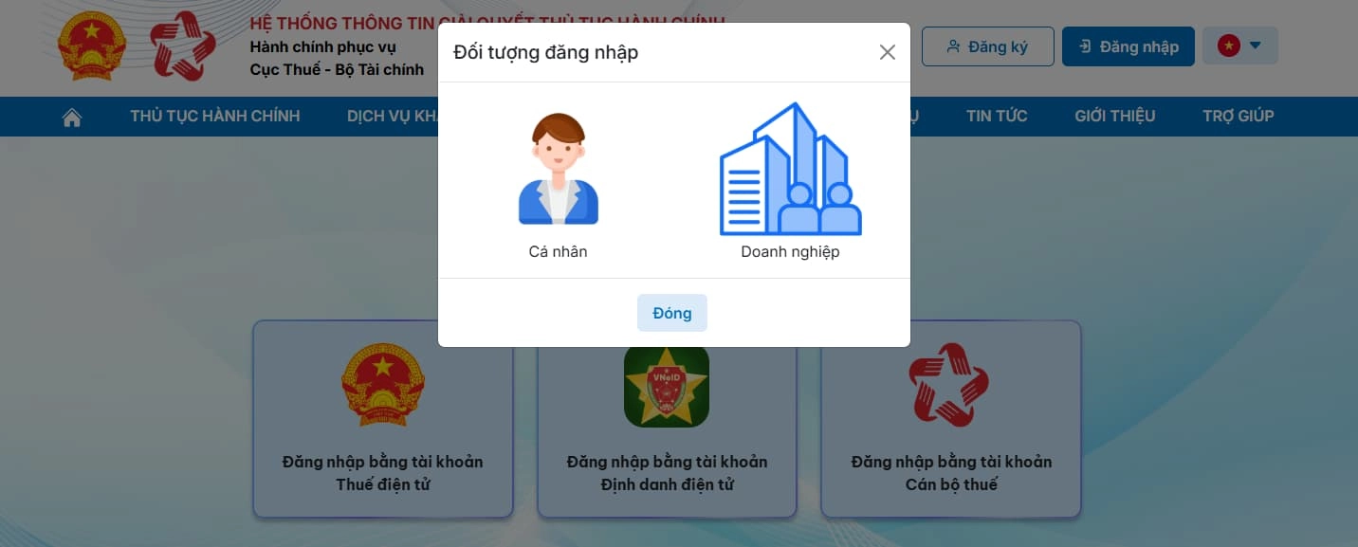Click the Vietnam national emblem logo in header
1358x547 pixels.
(x=92, y=46)
